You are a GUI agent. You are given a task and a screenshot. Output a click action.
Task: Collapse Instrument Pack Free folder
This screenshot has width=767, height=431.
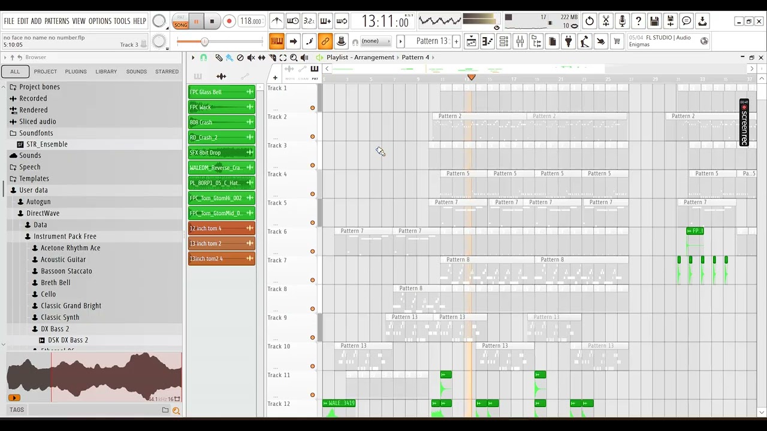coord(65,236)
